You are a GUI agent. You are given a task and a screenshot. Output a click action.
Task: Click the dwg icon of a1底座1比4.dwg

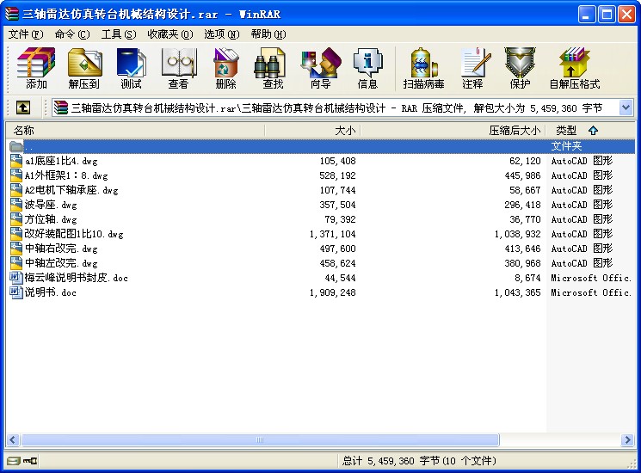16,161
